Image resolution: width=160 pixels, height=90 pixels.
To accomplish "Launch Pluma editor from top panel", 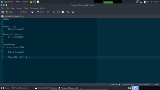I will (x=38, y=2).
